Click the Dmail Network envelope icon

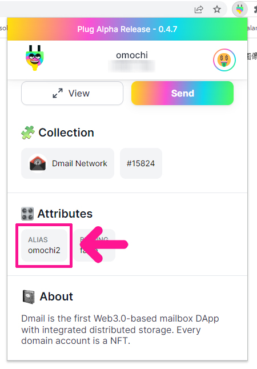[38, 163]
